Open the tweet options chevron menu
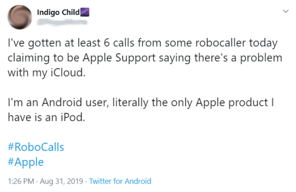The width and height of the screenshot is (296, 192). (x=286, y=11)
